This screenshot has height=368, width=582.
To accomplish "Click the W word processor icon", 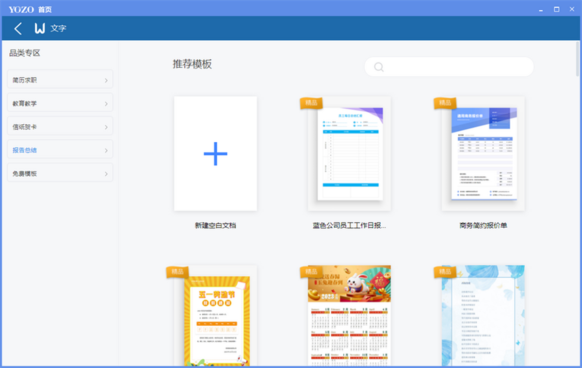I will pos(40,29).
